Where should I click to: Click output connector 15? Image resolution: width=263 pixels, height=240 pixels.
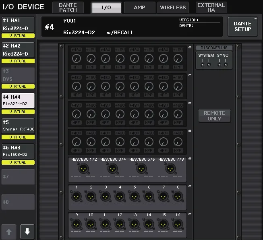tap(163, 224)
